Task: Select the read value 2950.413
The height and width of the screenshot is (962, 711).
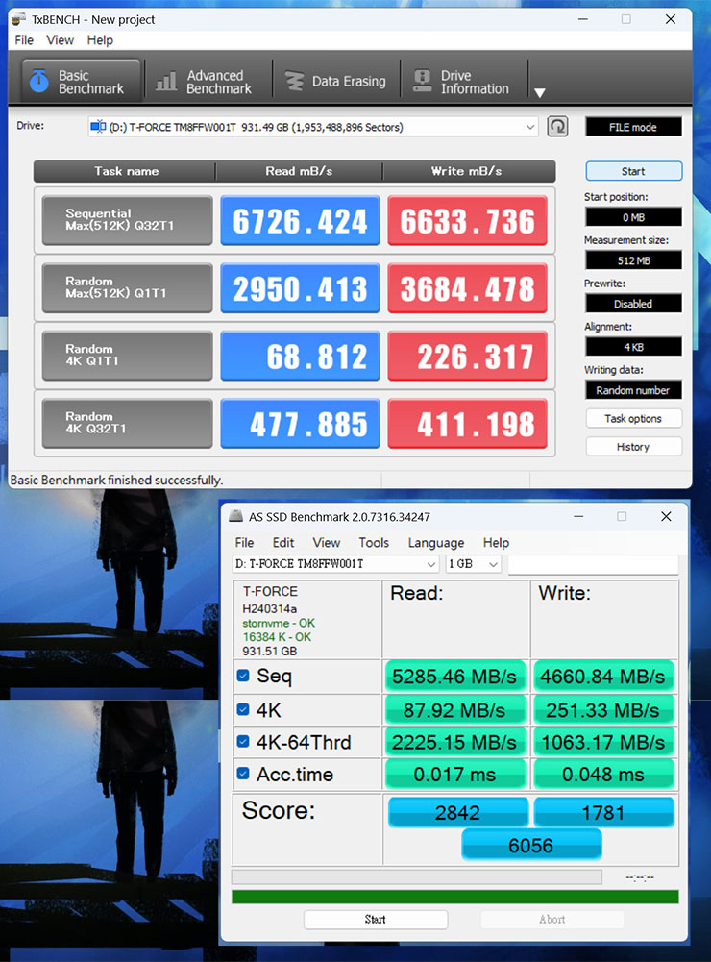Action: tap(300, 287)
